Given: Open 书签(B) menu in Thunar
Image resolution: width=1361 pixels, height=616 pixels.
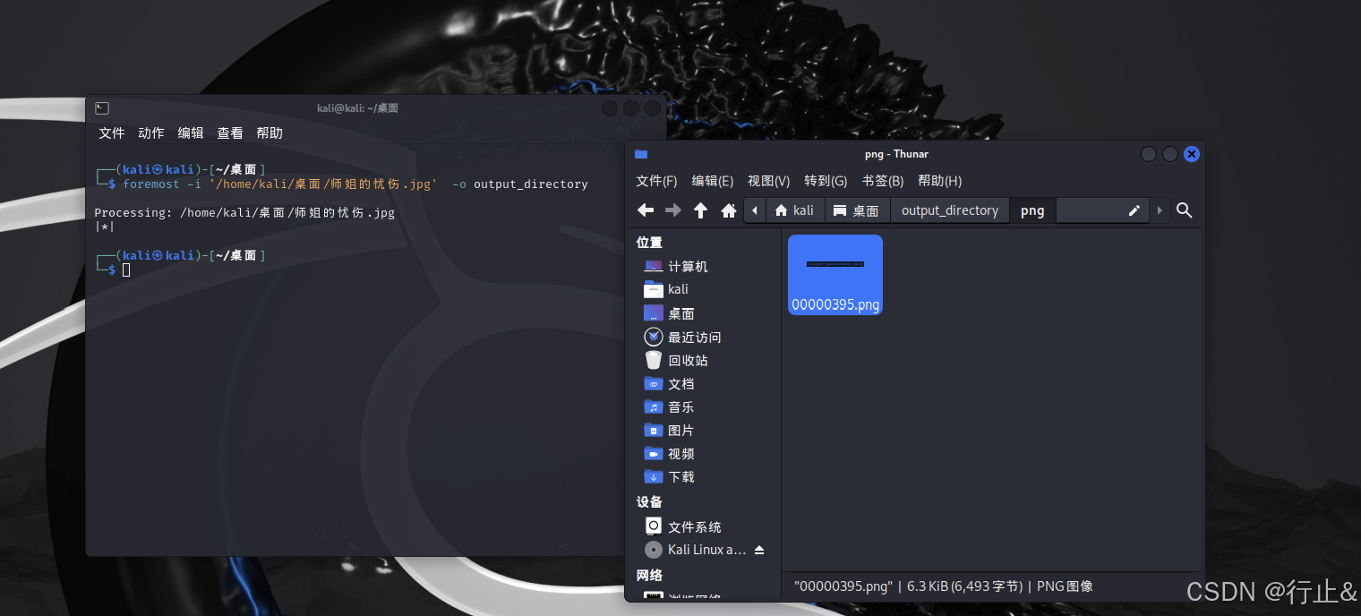Looking at the screenshot, I should (883, 181).
